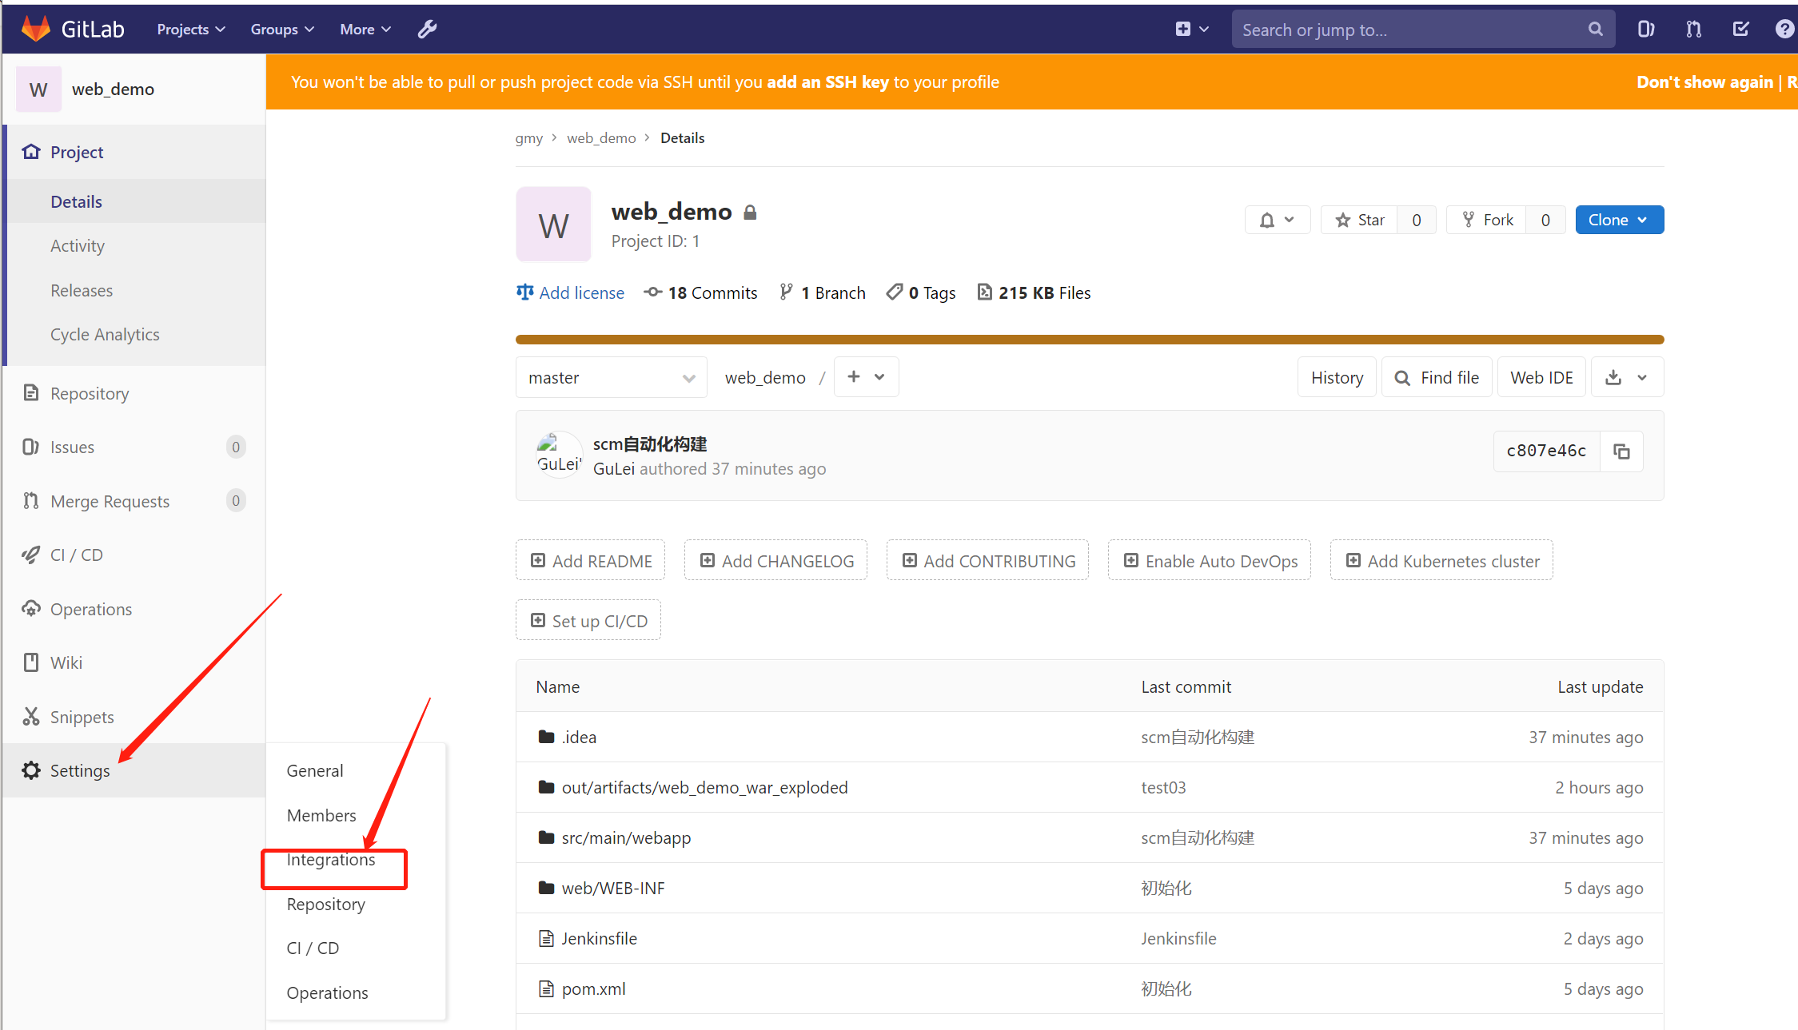1798x1030 pixels.
Task: Open the Merge requests icon in top navbar
Action: coord(1693,29)
